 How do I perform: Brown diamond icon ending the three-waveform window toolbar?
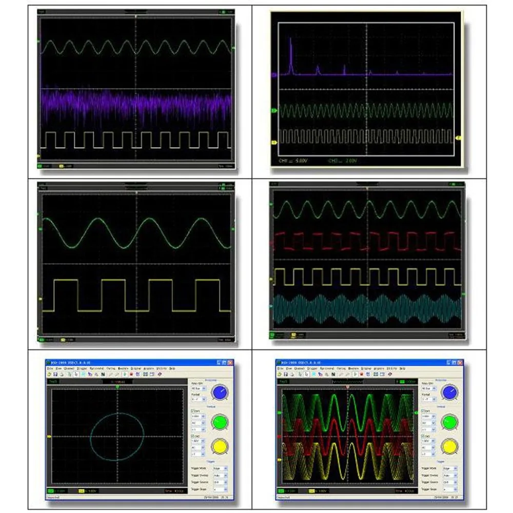[390, 374]
